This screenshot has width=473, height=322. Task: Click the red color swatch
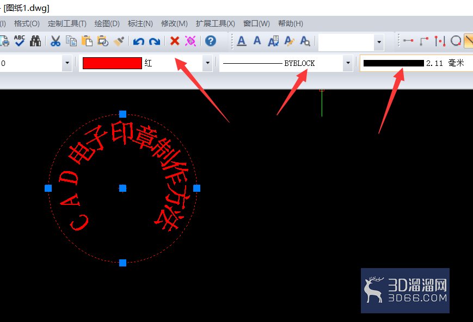click(112, 63)
